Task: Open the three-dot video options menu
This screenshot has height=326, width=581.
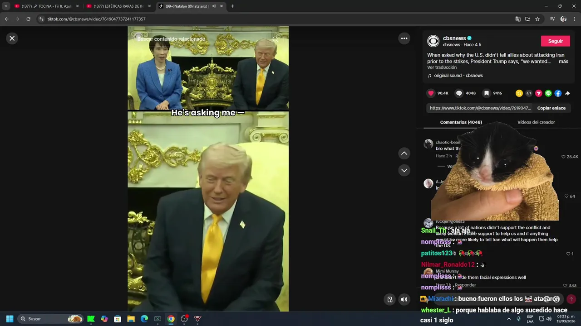Action: click(x=404, y=38)
